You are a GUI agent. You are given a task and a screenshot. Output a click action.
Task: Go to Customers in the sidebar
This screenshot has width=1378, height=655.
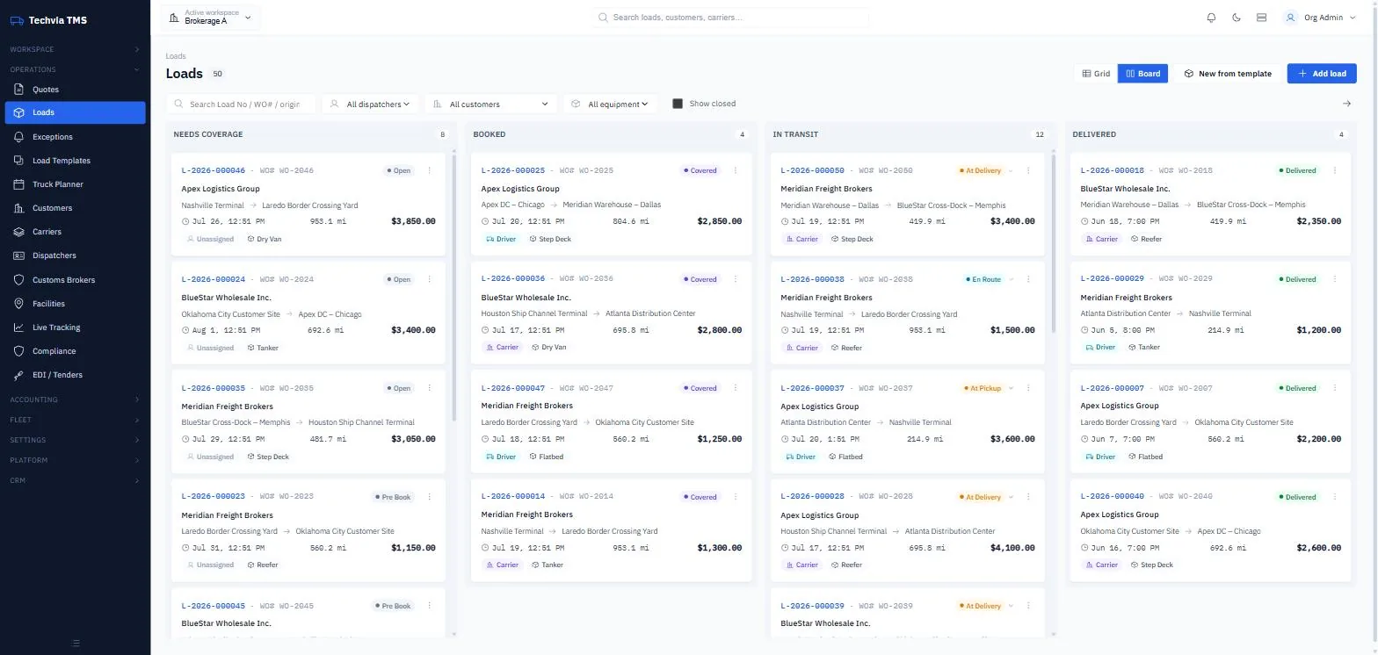click(x=75, y=208)
